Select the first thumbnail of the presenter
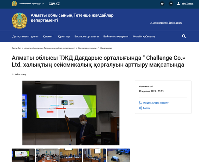This screenshot has width=199, height=163. pyautogui.click(x=23, y=155)
